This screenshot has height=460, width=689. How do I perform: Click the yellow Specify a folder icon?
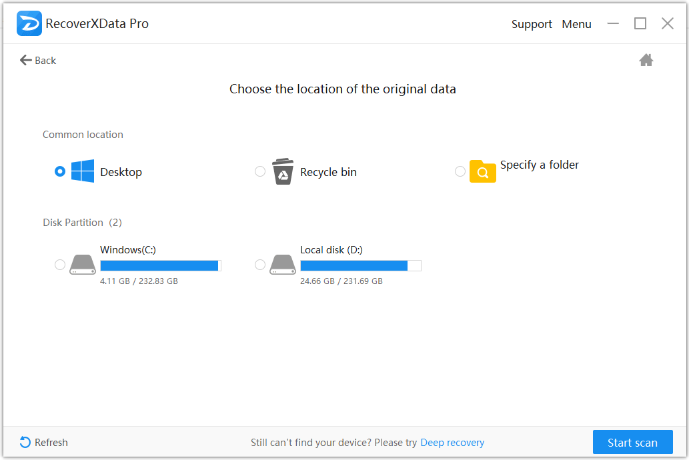click(482, 171)
